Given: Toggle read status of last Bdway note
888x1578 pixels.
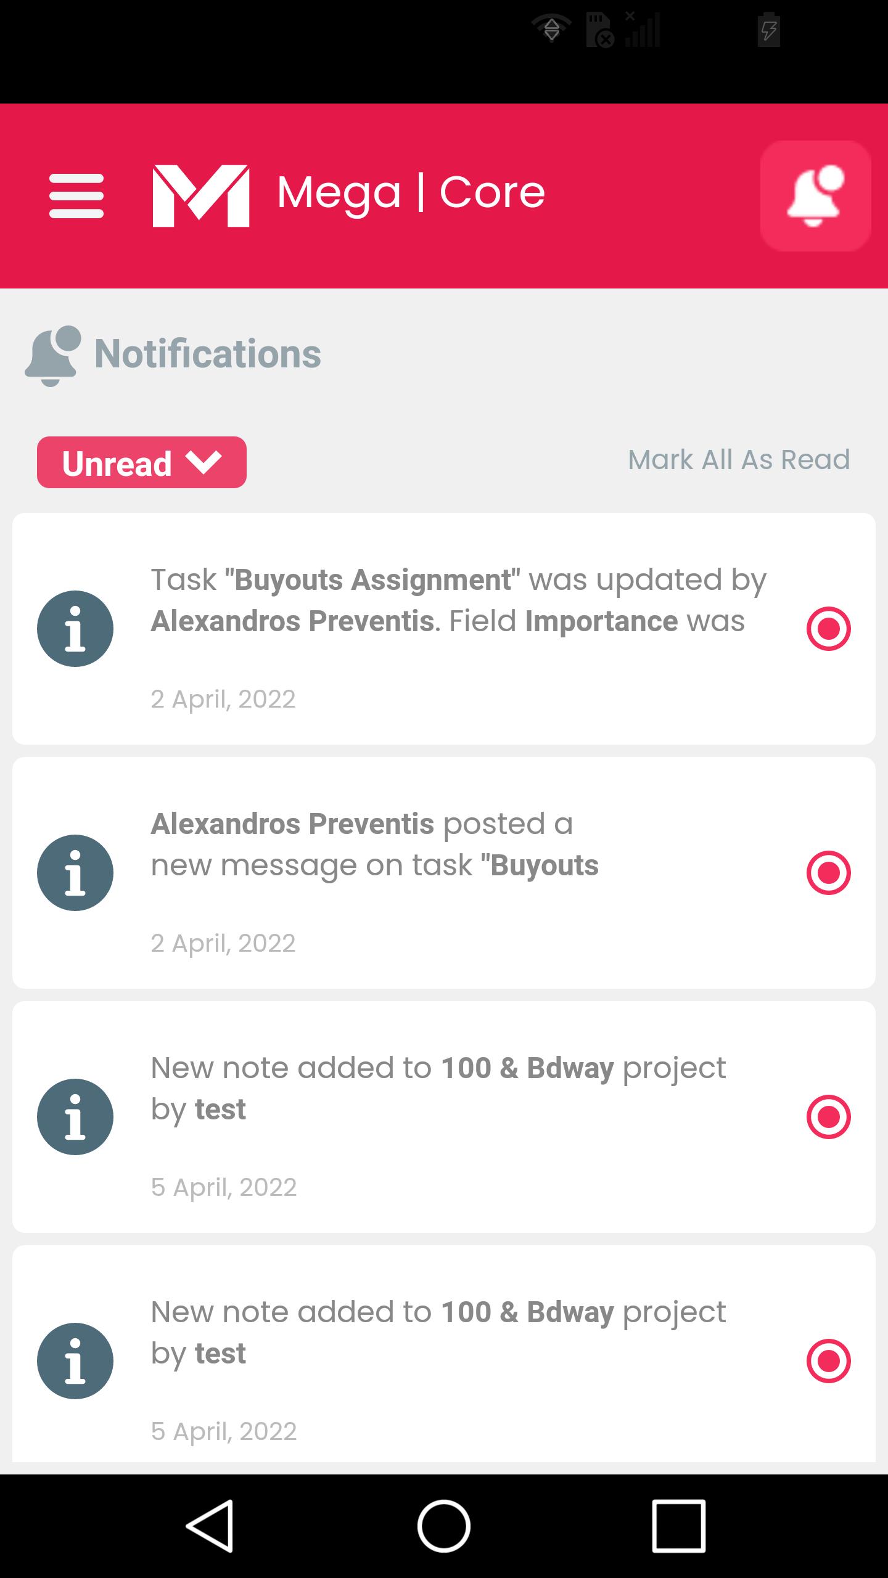Looking at the screenshot, I should (828, 1361).
